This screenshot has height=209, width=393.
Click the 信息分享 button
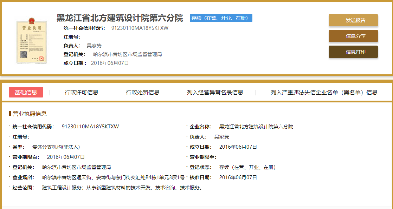pyautogui.click(x=353, y=36)
